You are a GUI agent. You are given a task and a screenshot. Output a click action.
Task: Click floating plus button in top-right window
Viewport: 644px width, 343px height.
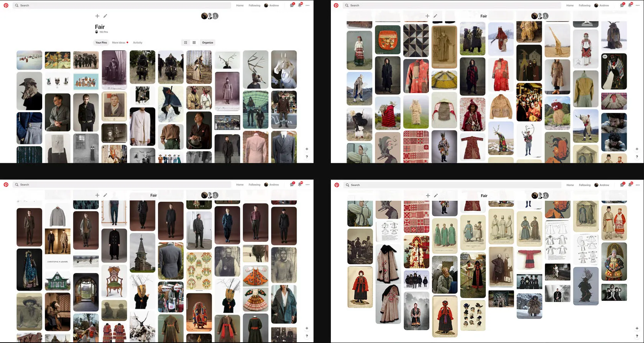tap(637, 149)
